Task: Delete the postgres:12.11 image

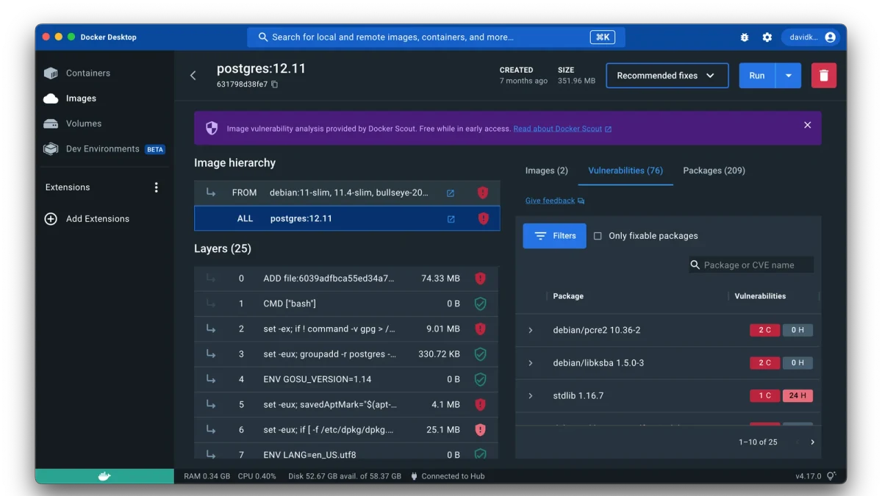Action: click(x=824, y=76)
